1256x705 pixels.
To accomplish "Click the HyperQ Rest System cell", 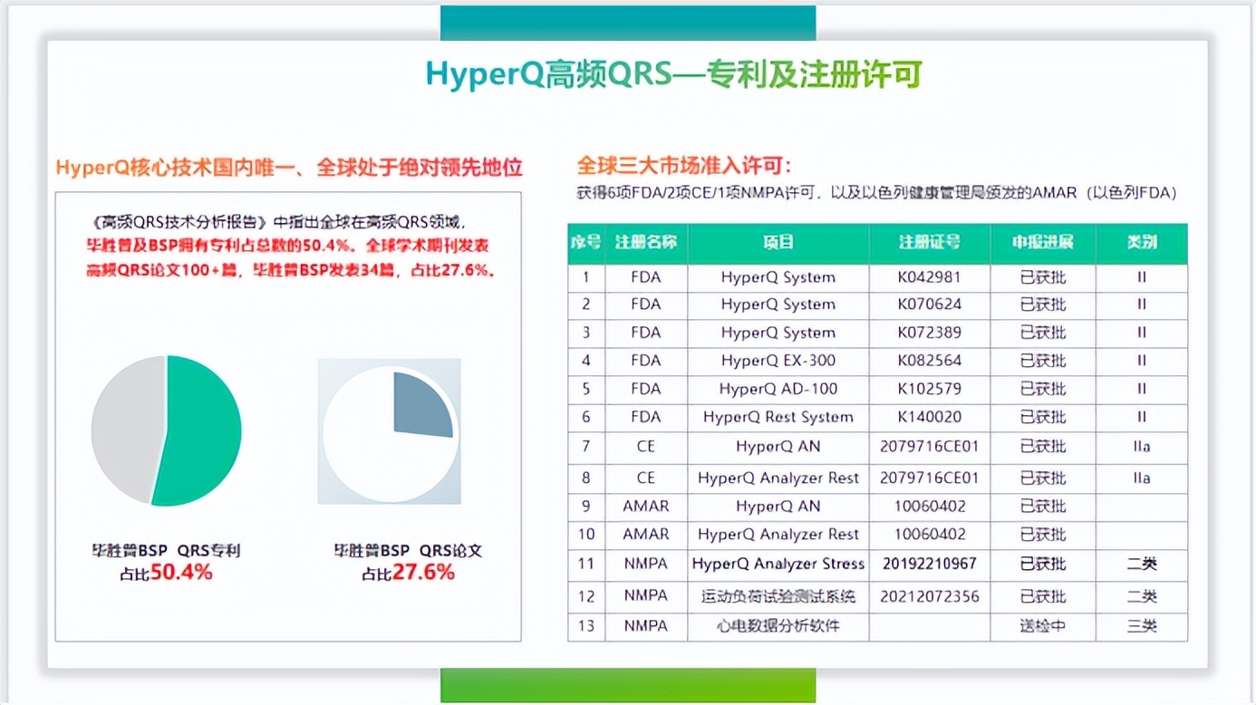I will click(x=778, y=417).
